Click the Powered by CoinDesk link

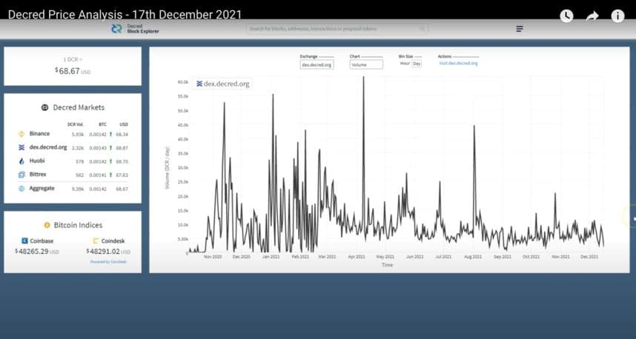pos(108,262)
